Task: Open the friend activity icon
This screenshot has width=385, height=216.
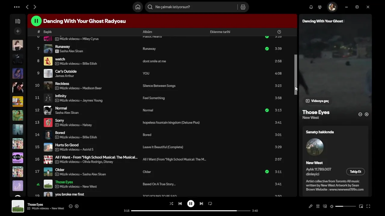Action: [x=320, y=7]
